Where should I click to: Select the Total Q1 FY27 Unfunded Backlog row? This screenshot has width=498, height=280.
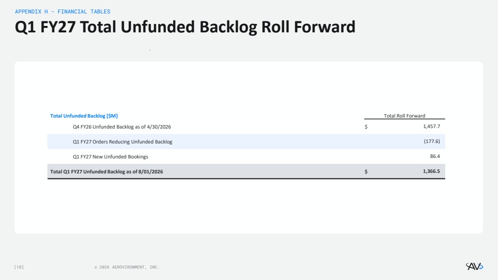pos(246,171)
